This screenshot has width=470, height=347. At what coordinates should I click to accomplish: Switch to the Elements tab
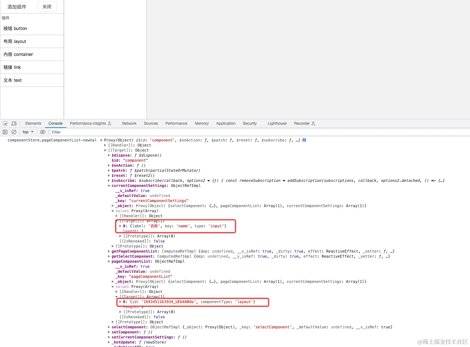33,123
